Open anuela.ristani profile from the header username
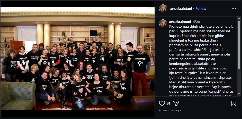The height and width of the screenshot is (119, 242). (181, 9)
